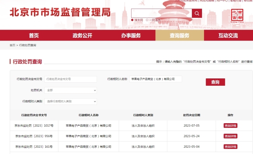The image size is (253, 154).
Task: View 查询详情 for decision 161号
Action: tap(230, 147)
